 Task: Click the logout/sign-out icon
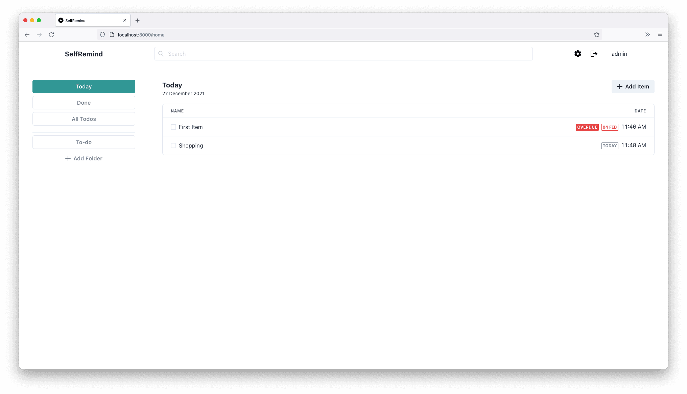point(594,54)
